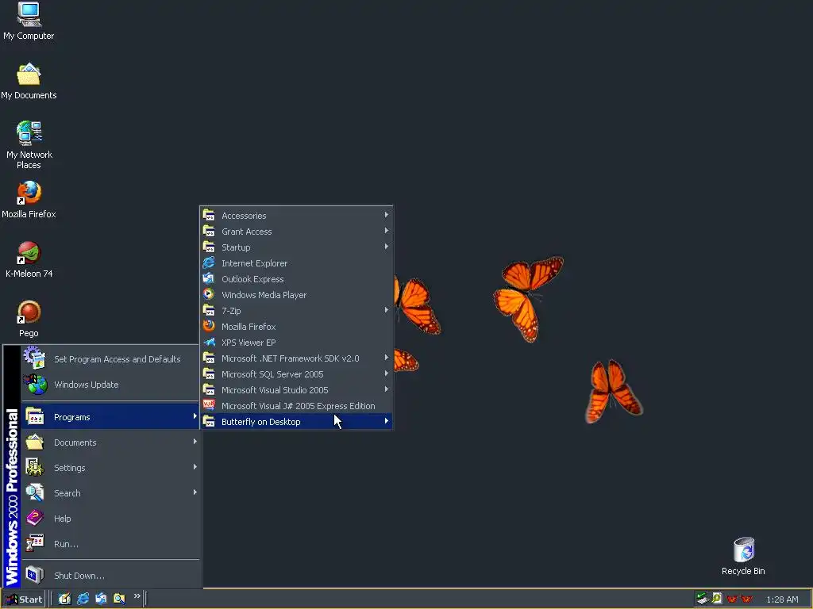Image resolution: width=813 pixels, height=609 pixels.
Task: Click the Show Desktop quick launch icon
Action: click(x=64, y=599)
